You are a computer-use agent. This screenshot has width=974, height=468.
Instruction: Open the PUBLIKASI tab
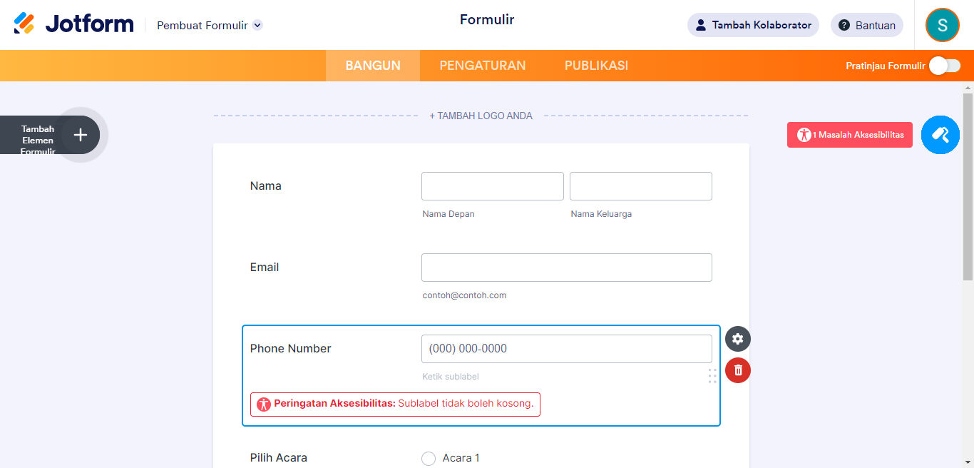(x=596, y=66)
